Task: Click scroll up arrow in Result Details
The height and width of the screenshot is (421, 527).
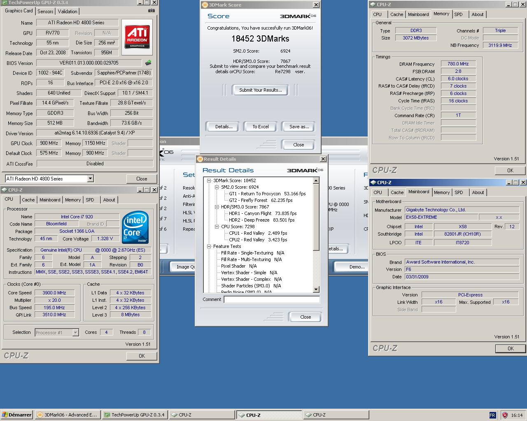Action: pyautogui.click(x=316, y=180)
